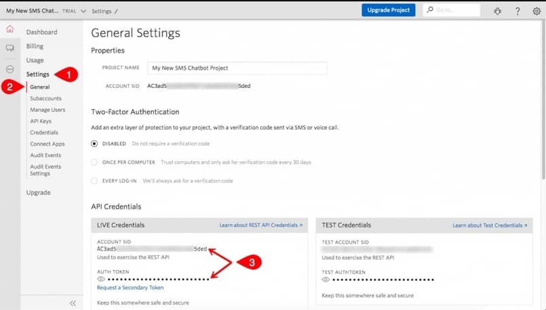Viewport: 546px width, 310px height.
Task: Click the help question mark icon
Action: tap(518, 11)
